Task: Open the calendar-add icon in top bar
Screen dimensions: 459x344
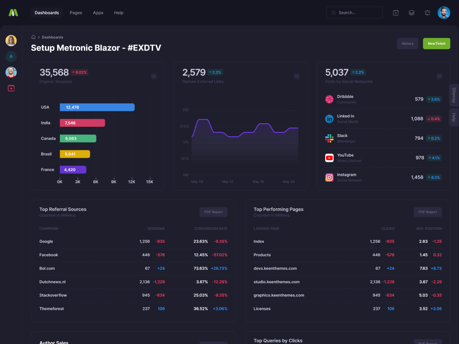Action: (396, 13)
